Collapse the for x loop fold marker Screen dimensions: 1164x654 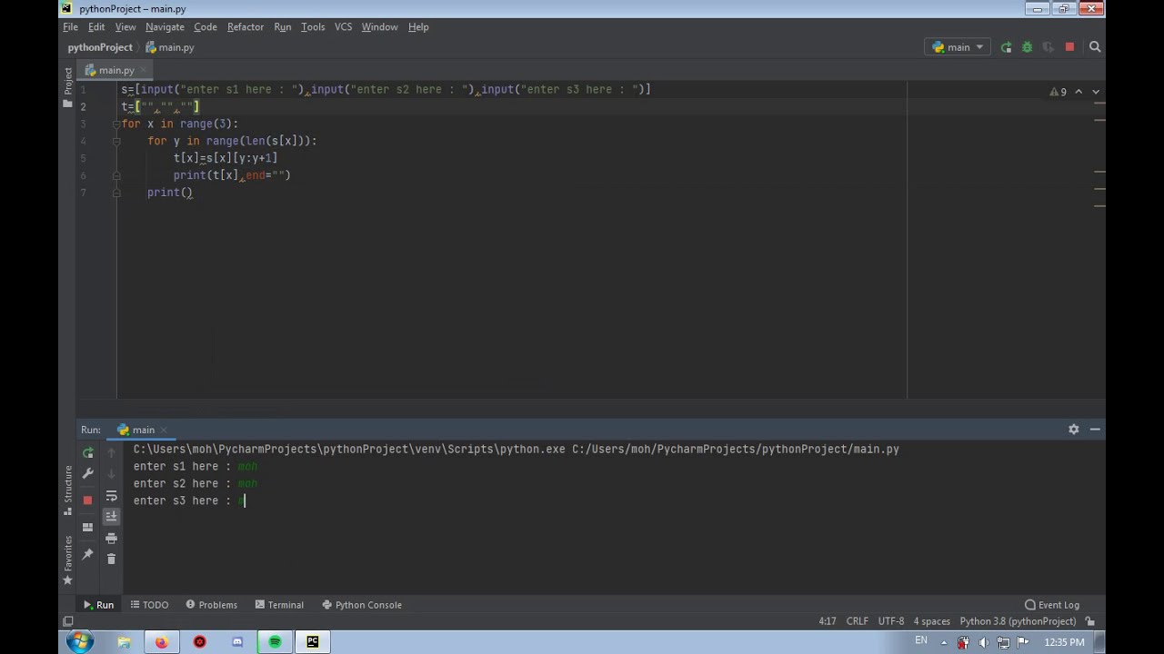[x=116, y=124]
